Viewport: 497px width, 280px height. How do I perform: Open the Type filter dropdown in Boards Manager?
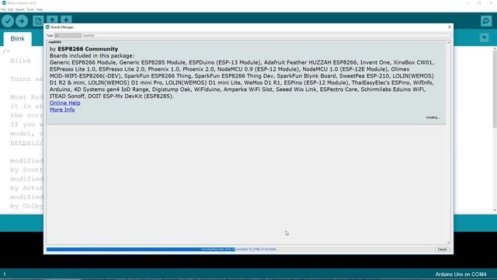[x=68, y=36]
